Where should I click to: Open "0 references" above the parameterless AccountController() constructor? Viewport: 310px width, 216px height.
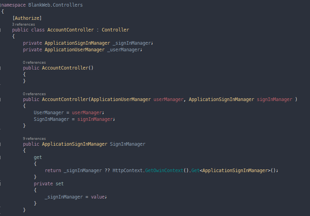[x=34, y=62]
